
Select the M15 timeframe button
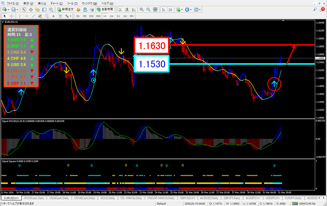click(91, 16)
